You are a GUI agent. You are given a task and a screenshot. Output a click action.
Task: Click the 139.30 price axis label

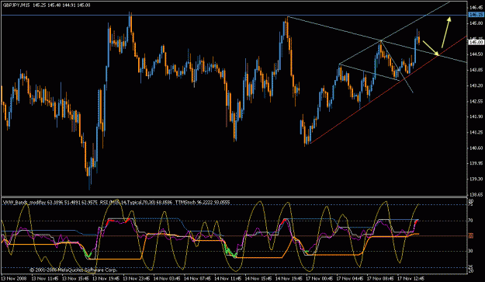coord(476,179)
